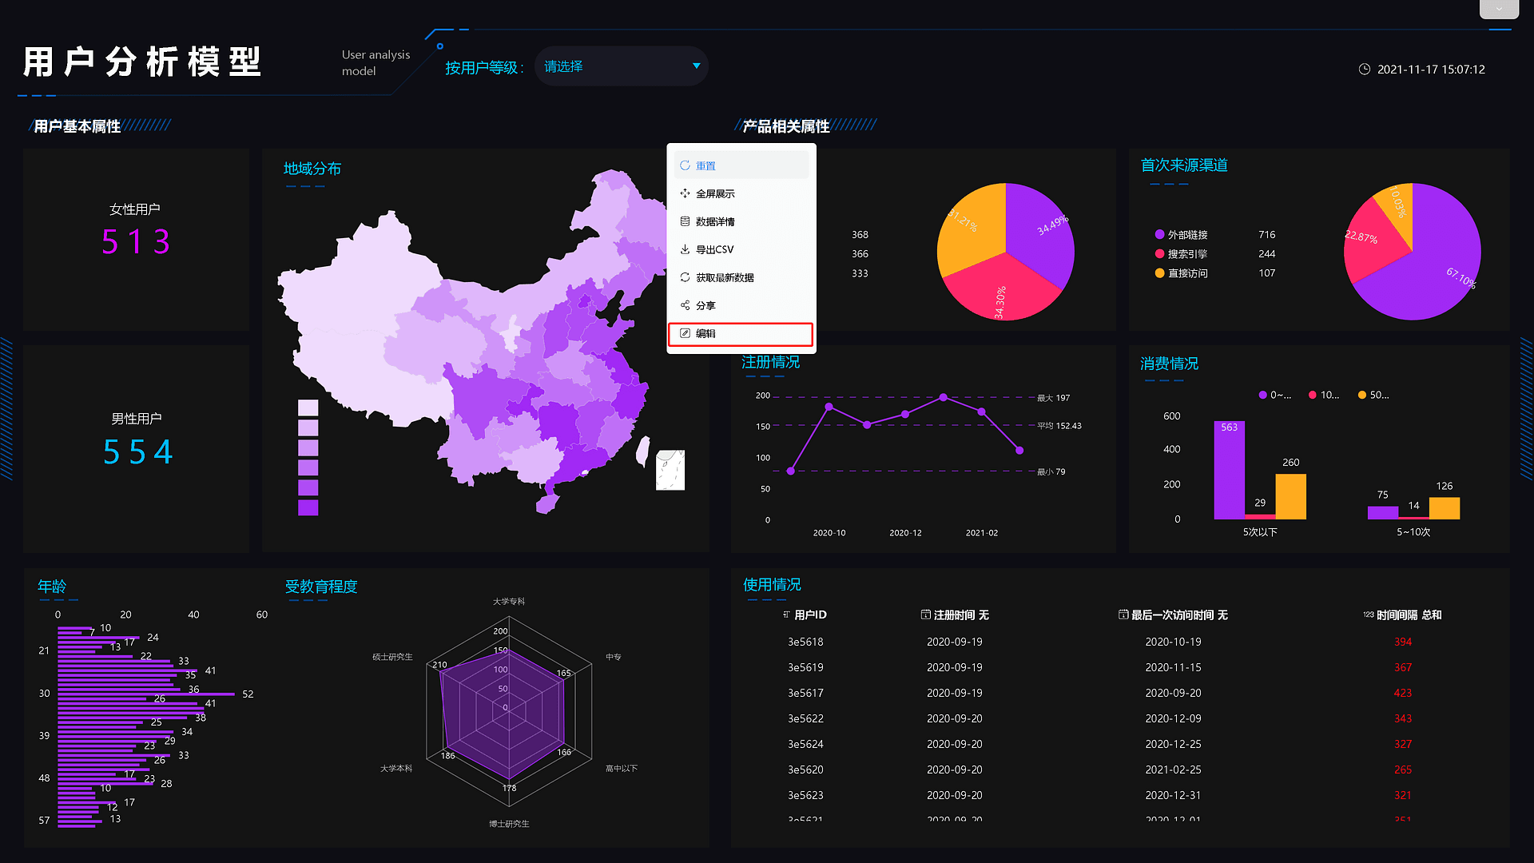Click the 563 purple bar

(x=1229, y=470)
